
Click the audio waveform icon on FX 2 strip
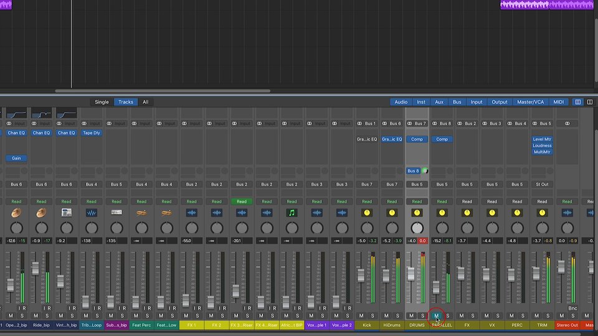217,213
